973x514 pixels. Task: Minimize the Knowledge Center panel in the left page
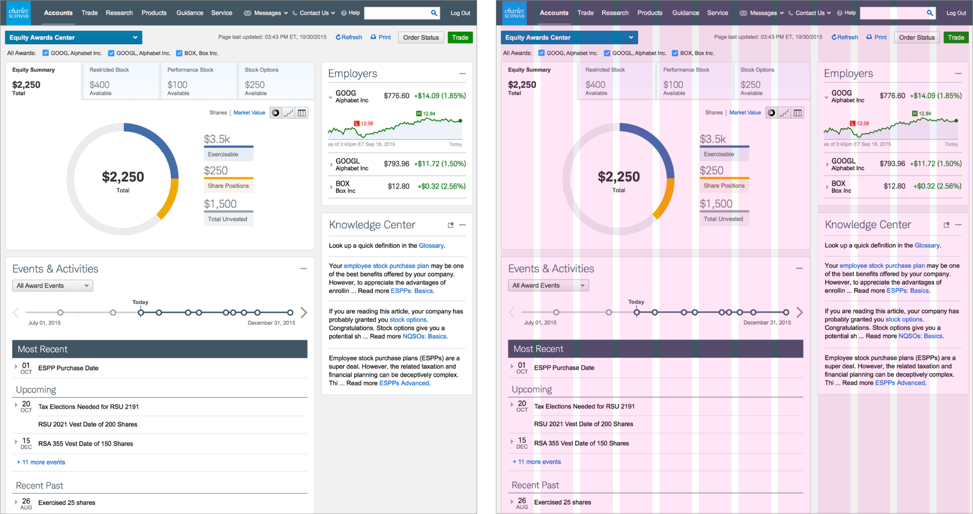[462, 225]
